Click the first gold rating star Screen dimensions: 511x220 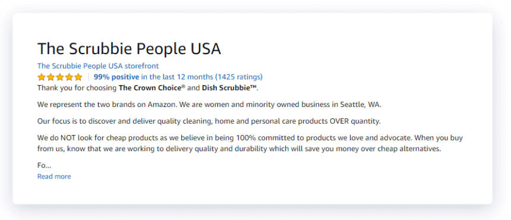coord(42,77)
